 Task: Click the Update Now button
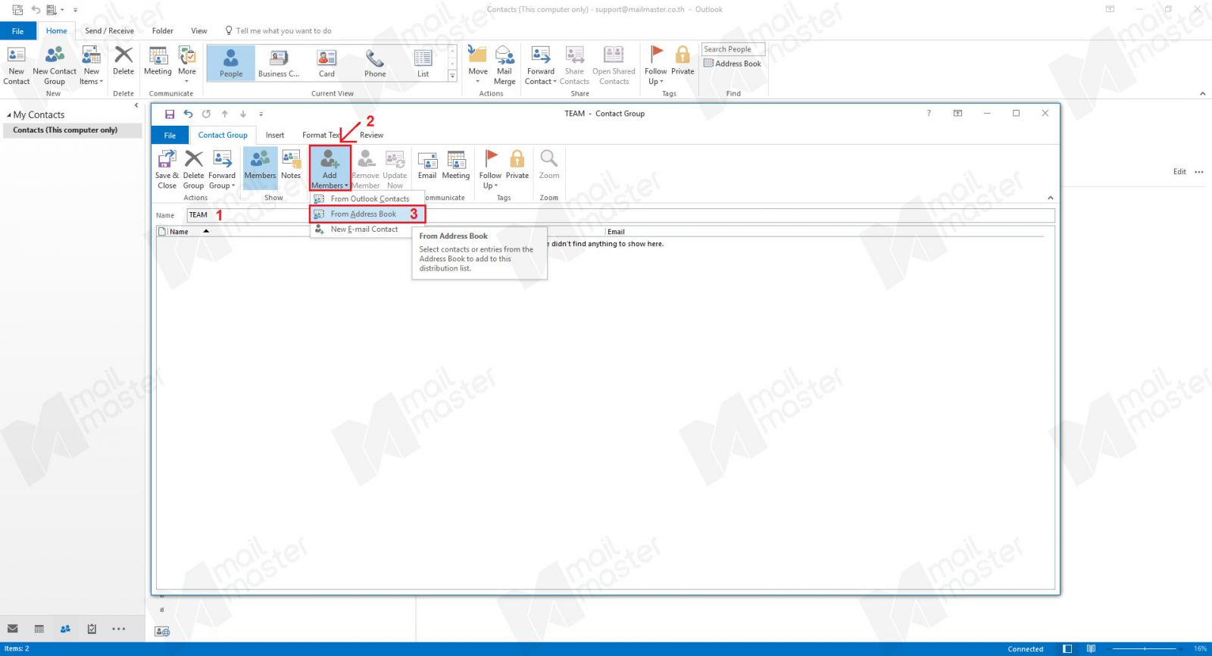(395, 169)
